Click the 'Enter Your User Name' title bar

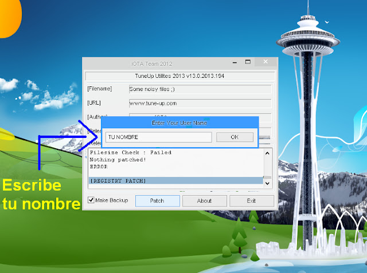pyautogui.click(x=179, y=123)
